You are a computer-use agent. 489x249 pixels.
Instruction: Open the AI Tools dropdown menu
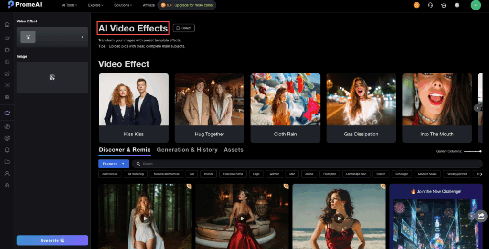pos(70,5)
